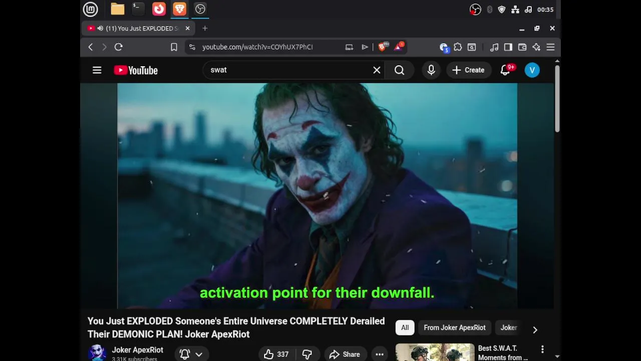Screen dimensions: 641x361
Task: Open the file manager folder icon
Action: click(118, 9)
